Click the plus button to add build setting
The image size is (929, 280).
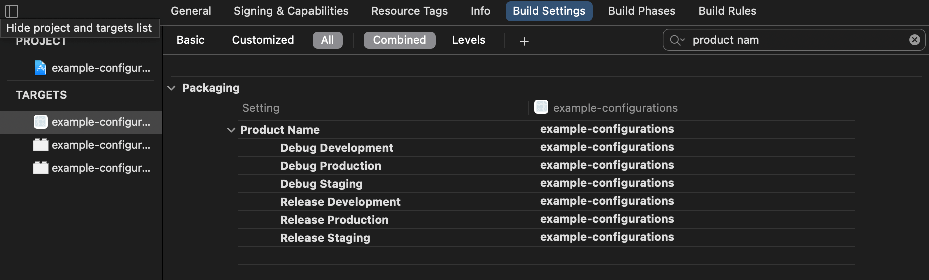(524, 41)
